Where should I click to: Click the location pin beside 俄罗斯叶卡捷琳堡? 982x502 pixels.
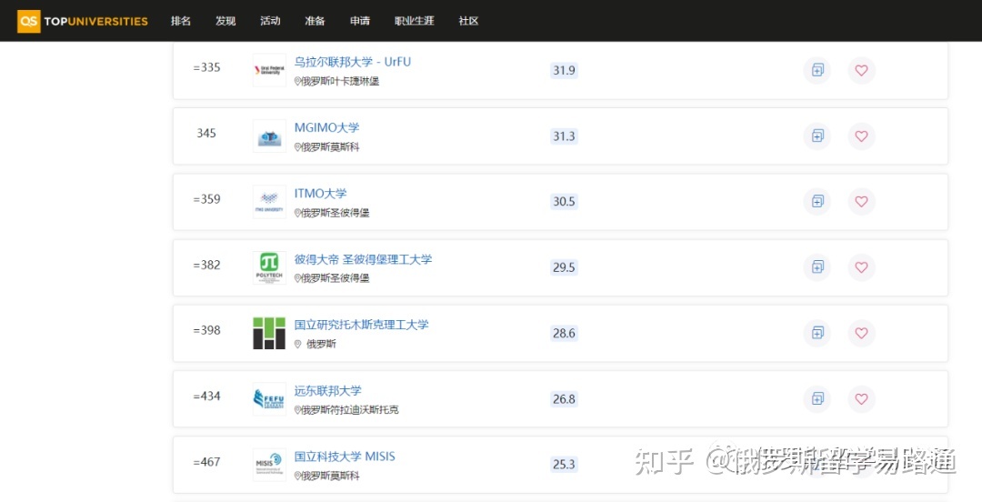(x=297, y=82)
